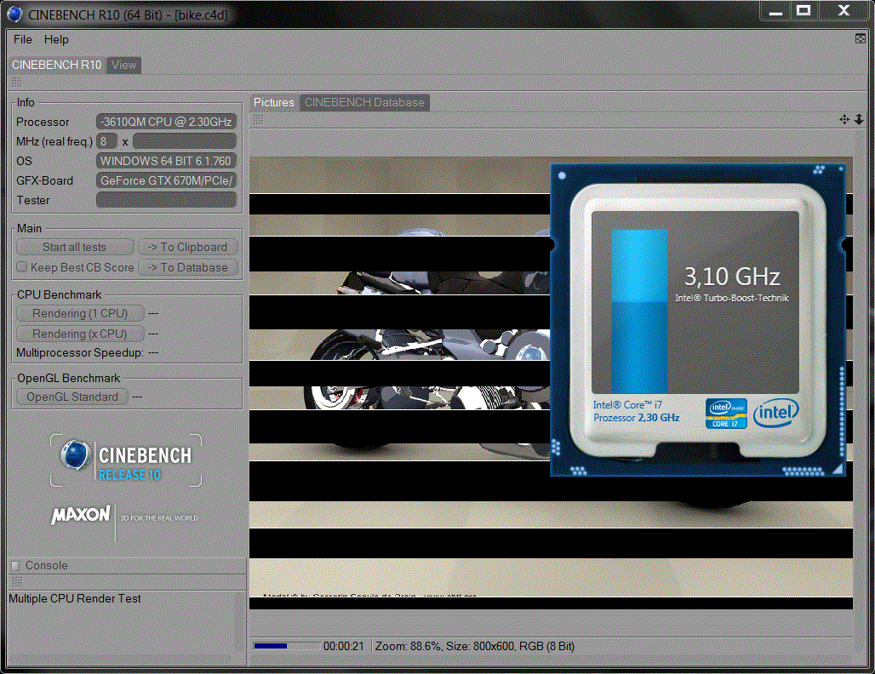Image resolution: width=875 pixels, height=674 pixels.
Task: Close the CINEBENCH window
Action: 844,11
